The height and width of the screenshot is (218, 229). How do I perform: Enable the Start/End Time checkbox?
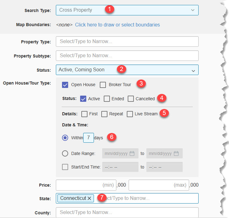point(65,167)
